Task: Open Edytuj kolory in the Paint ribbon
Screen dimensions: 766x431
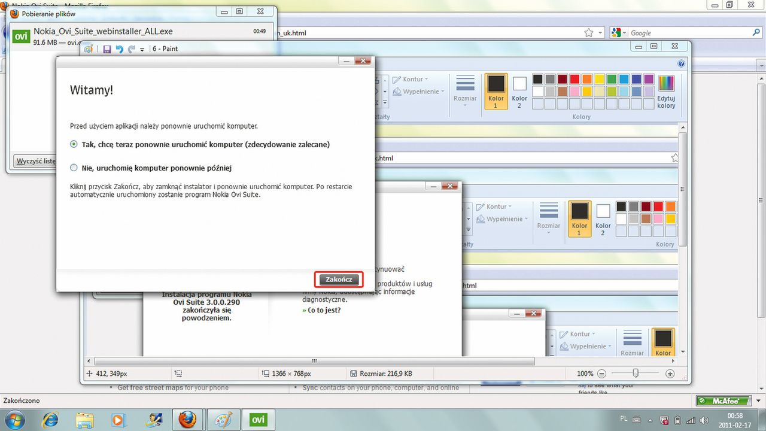Action: tap(666, 92)
